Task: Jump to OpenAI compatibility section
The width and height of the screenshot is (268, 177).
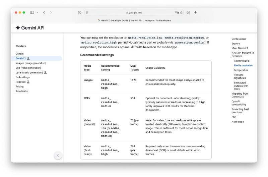Action: 239,103
